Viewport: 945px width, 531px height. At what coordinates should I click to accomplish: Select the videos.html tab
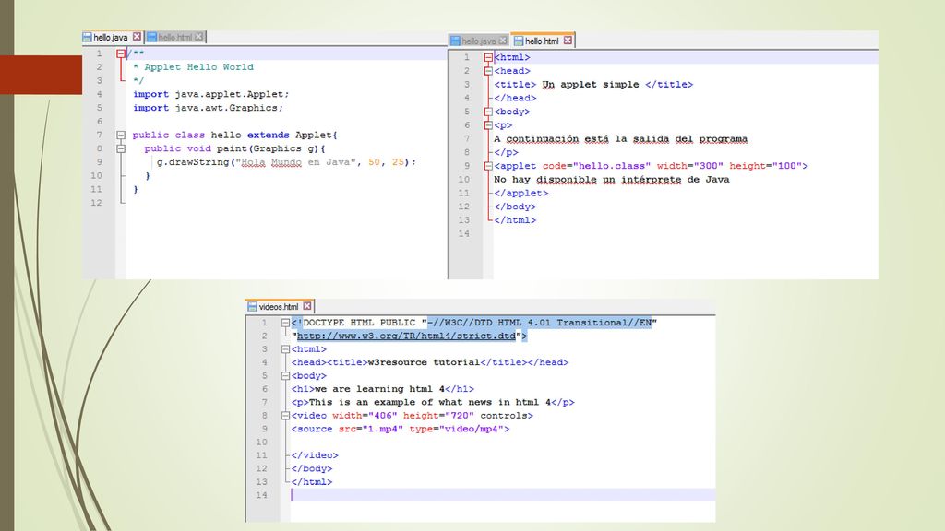pyautogui.click(x=280, y=306)
